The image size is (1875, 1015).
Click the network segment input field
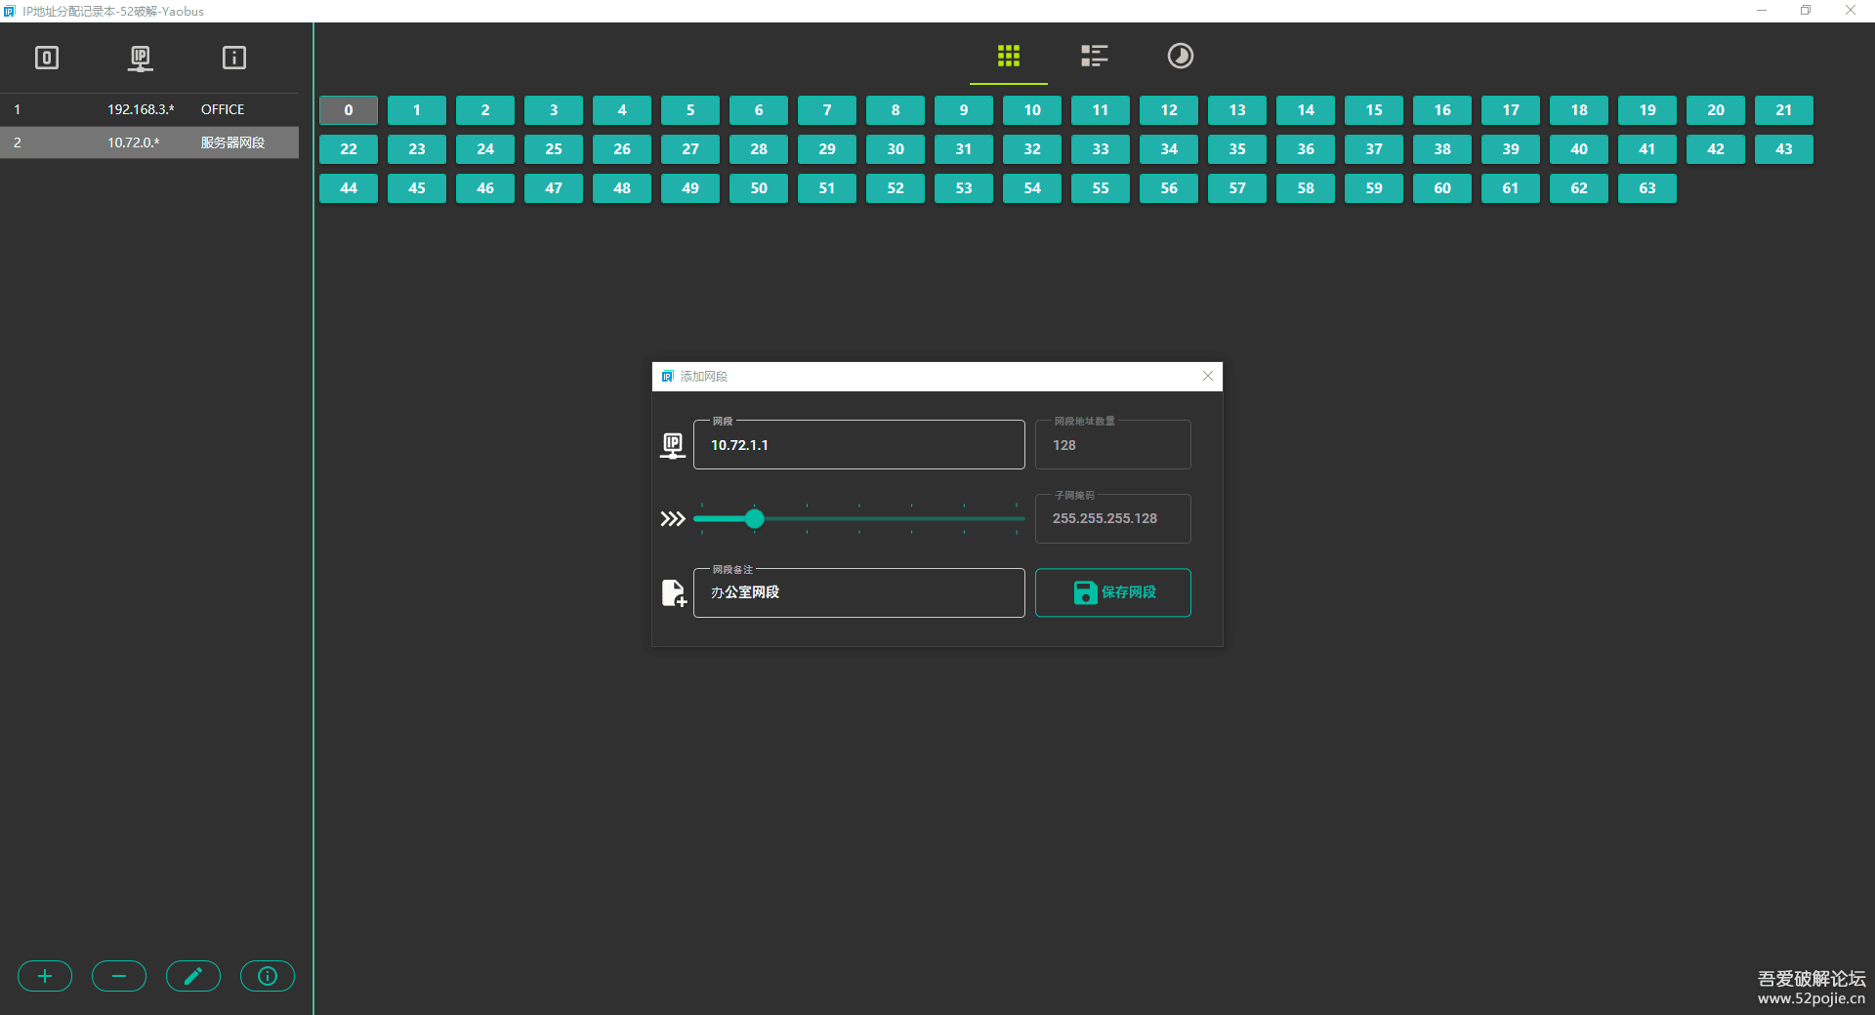pos(858,445)
